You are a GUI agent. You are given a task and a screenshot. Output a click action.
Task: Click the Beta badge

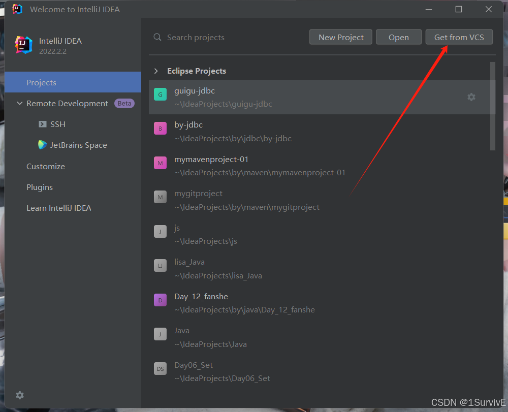tap(124, 103)
